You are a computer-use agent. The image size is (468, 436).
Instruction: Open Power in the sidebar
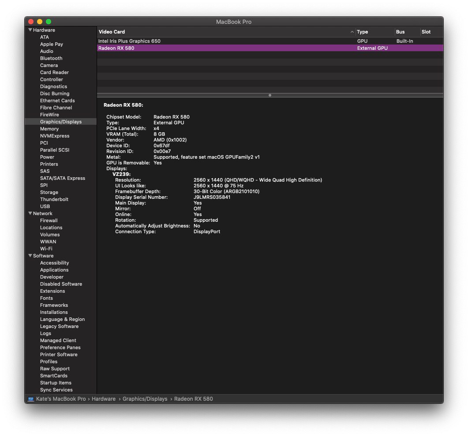click(x=47, y=157)
